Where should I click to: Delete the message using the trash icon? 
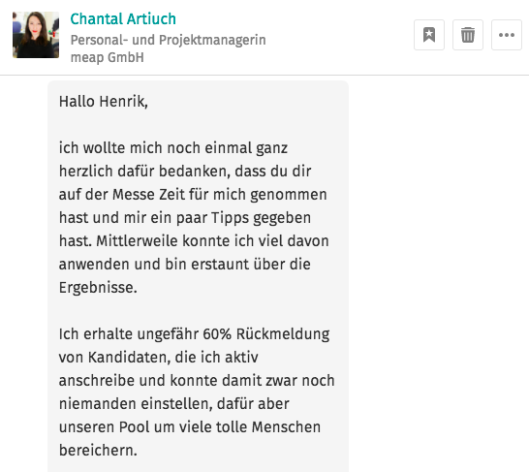click(468, 35)
